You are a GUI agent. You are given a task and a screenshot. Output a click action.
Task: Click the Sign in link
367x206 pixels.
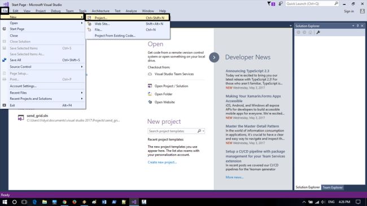pyautogui.click(x=349, y=11)
